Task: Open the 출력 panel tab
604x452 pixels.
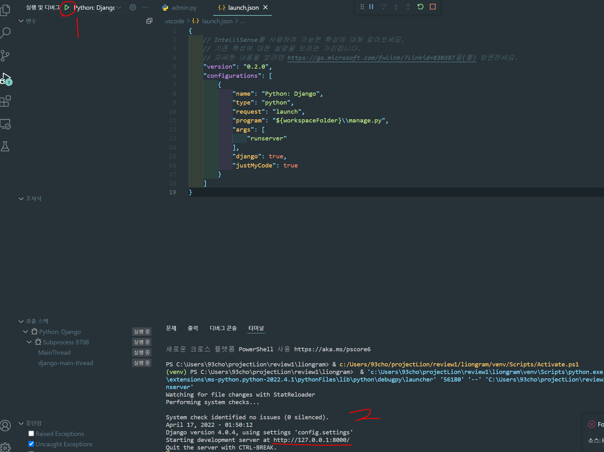Action: [193, 328]
